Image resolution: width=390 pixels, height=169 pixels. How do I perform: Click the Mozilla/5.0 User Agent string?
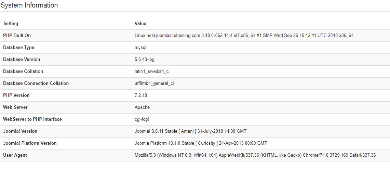click(255, 155)
